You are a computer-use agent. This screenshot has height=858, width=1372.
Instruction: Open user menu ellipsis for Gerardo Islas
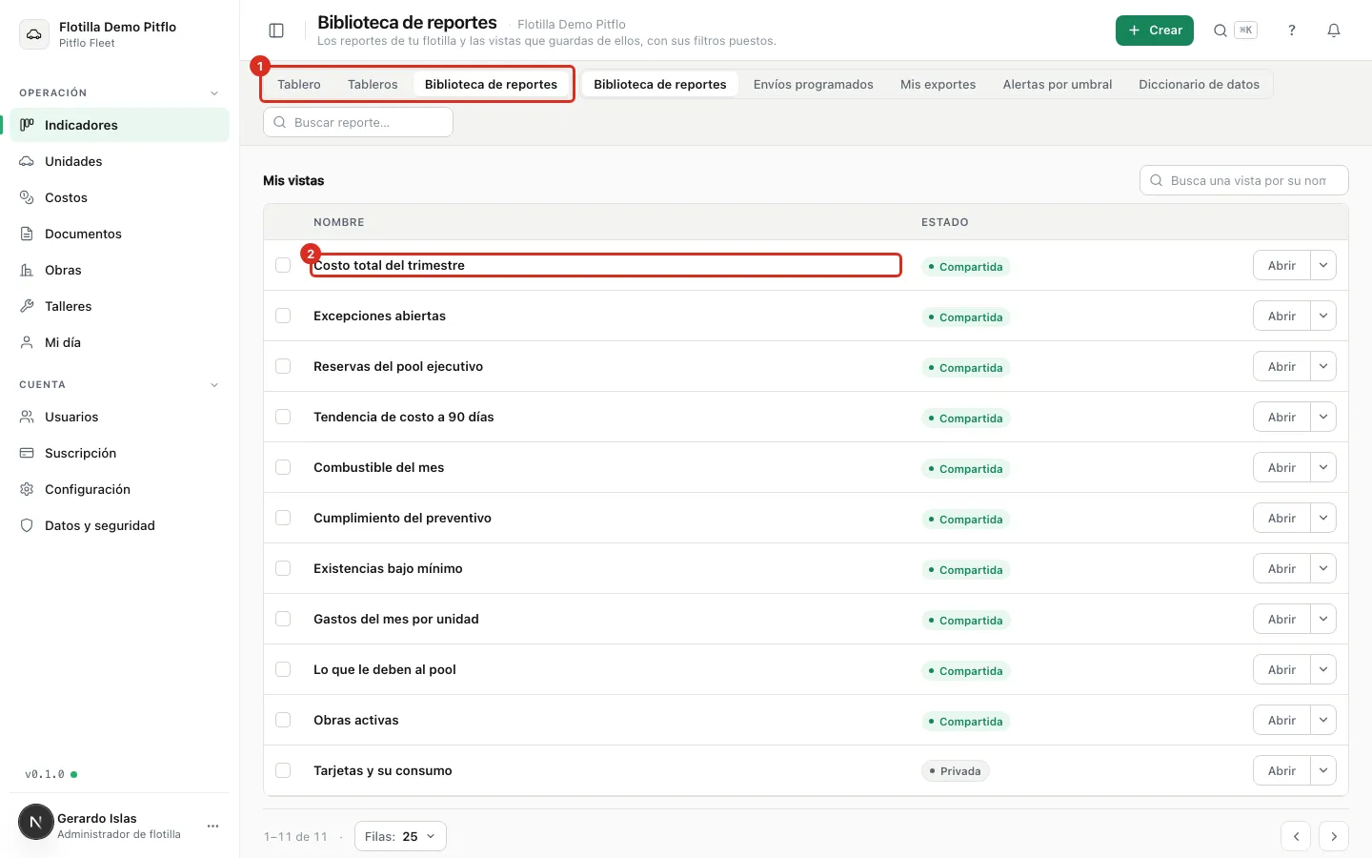pos(212,826)
